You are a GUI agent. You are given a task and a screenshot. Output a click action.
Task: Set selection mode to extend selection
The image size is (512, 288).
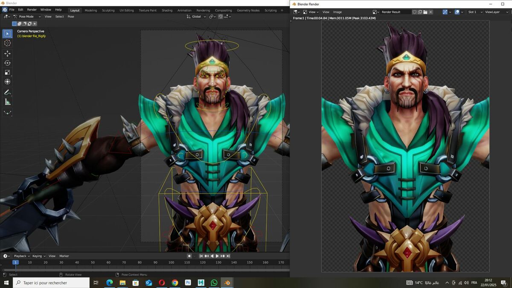point(19,24)
